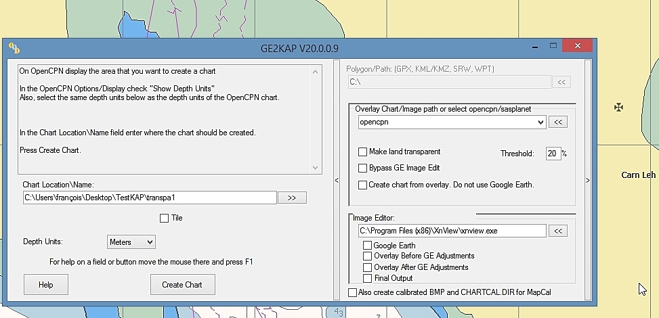Enable Final Output checkbox
This screenshot has width=659, height=318.
coord(367,278)
